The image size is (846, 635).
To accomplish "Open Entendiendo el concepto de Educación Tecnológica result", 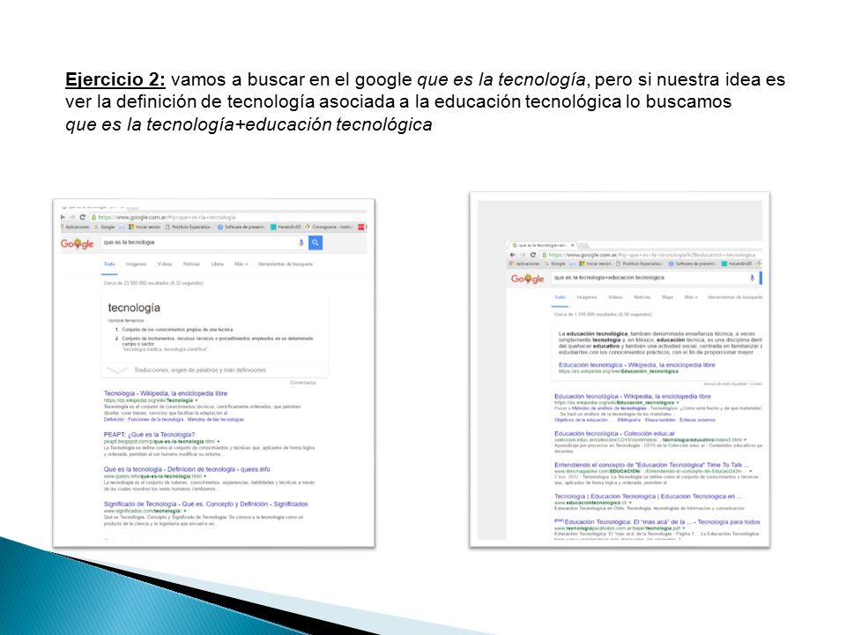I will pos(652,465).
